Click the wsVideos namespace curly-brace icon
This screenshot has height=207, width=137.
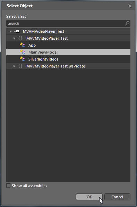[20, 66]
